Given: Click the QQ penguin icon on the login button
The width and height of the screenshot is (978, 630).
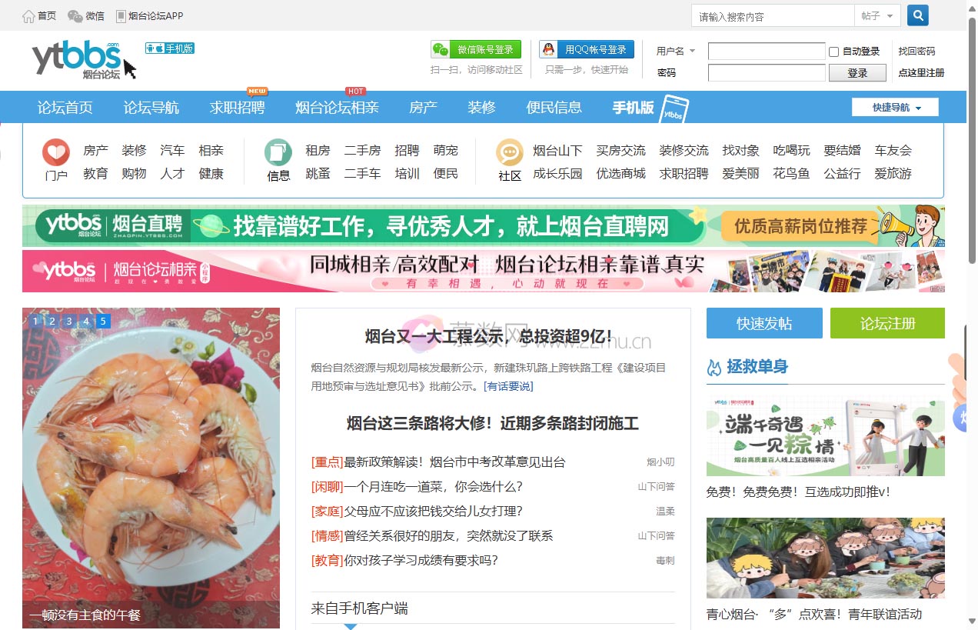Looking at the screenshot, I should [x=549, y=48].
